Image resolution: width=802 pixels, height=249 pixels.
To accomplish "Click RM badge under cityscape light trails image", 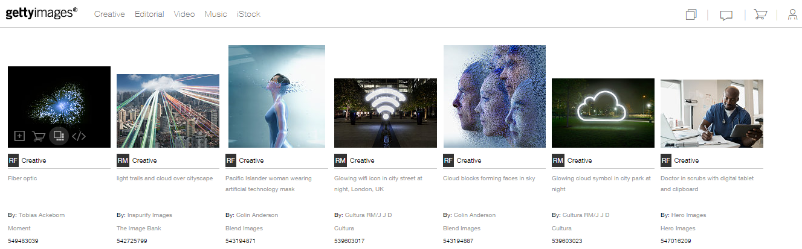I will tap(122, 160).
